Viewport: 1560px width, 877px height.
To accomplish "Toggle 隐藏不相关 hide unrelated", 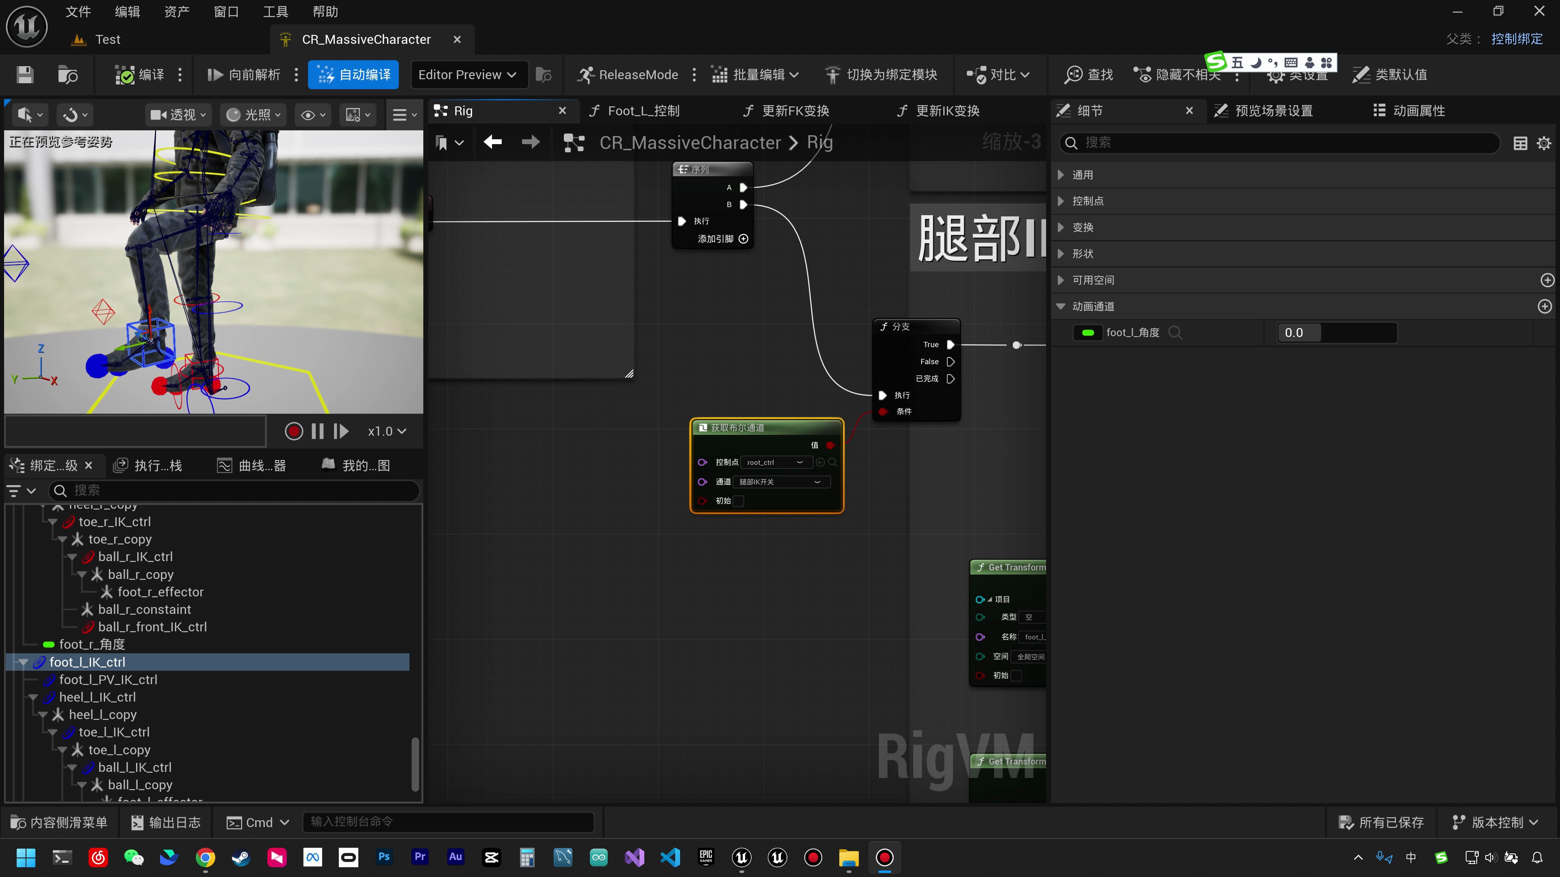I will pyautogui.click(x=1176, y=74).
